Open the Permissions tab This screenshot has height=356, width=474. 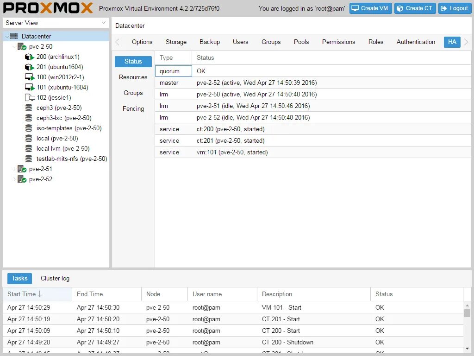[x=338, y=42]
